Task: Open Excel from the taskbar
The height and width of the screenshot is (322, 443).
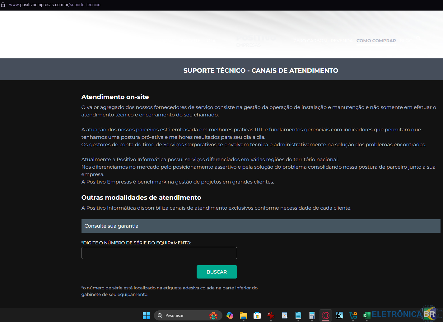Action: pos(367,315)
